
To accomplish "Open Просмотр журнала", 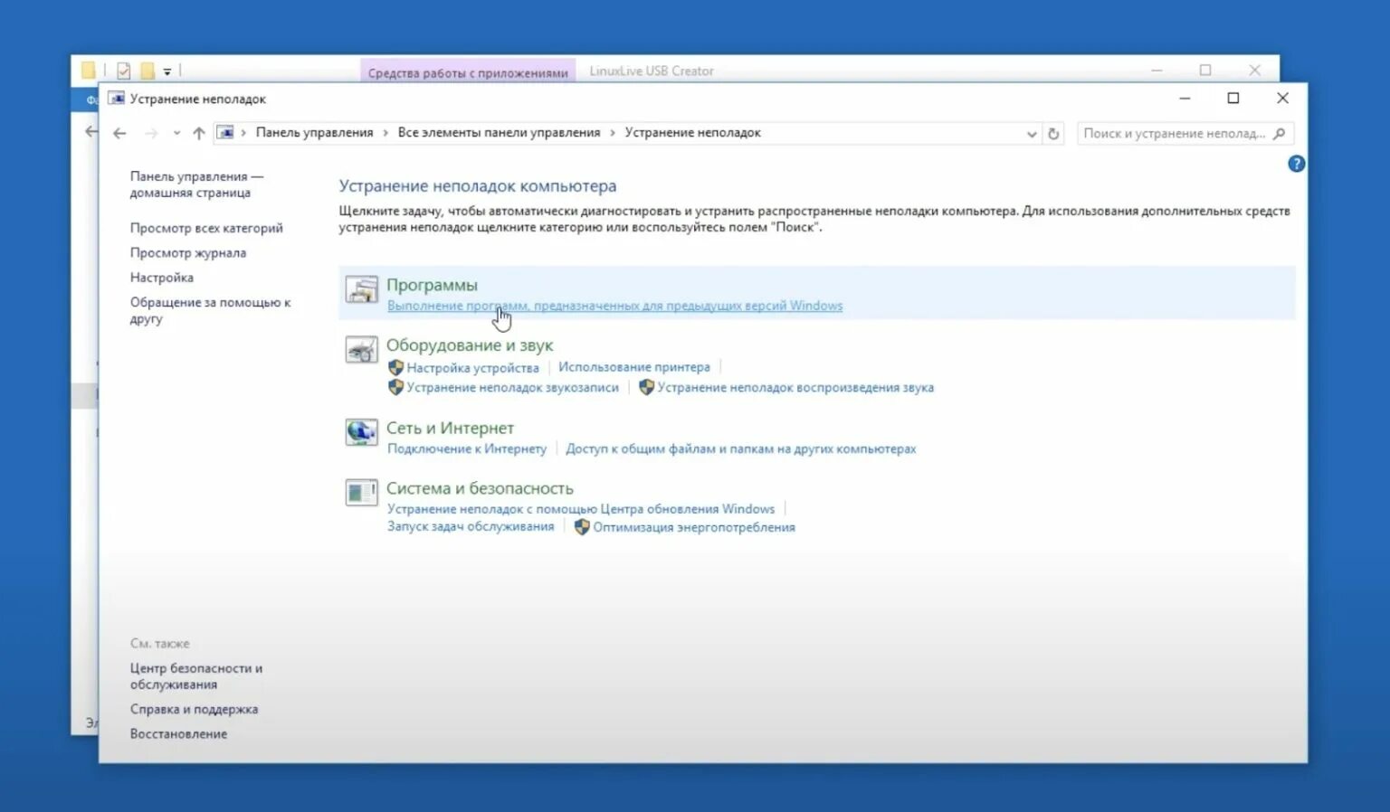I will tap(187, 253).
